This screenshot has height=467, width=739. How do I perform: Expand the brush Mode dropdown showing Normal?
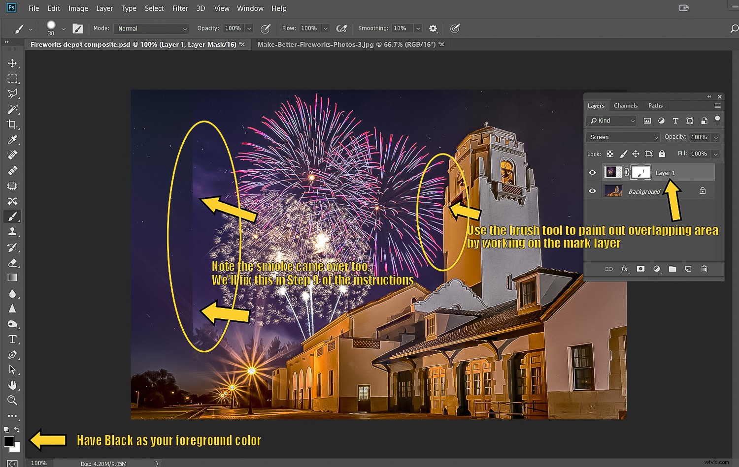(x=151, y=28)
